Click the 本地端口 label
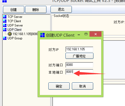This screenshot has width=125, height=106. pyautogui.click(x=56, y=72)
